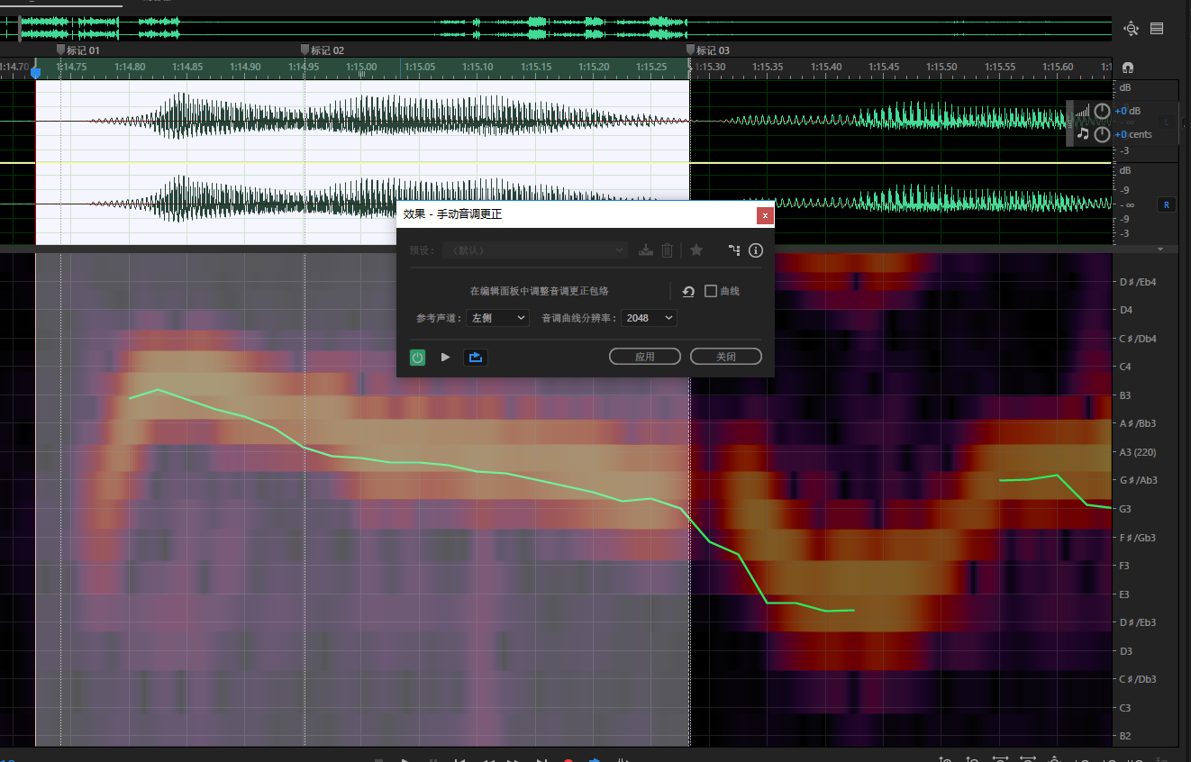Select the 标记 03 marker

click(691, 50)
